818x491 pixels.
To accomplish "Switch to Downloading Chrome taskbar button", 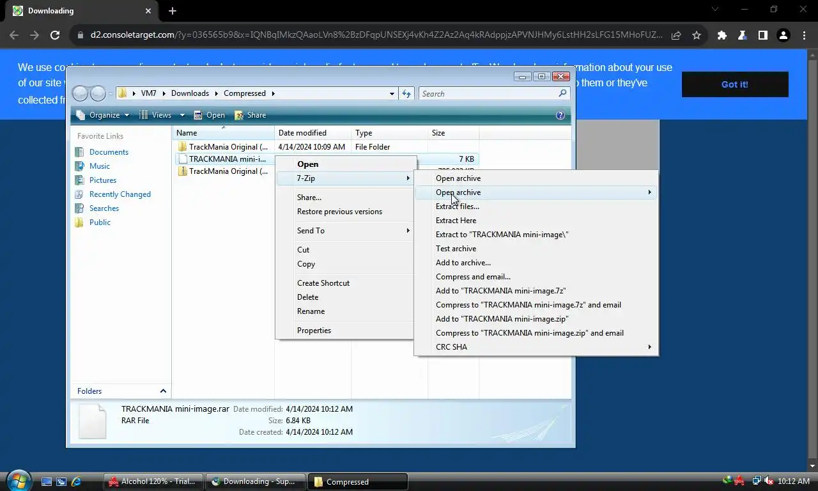I will [256, 481].
